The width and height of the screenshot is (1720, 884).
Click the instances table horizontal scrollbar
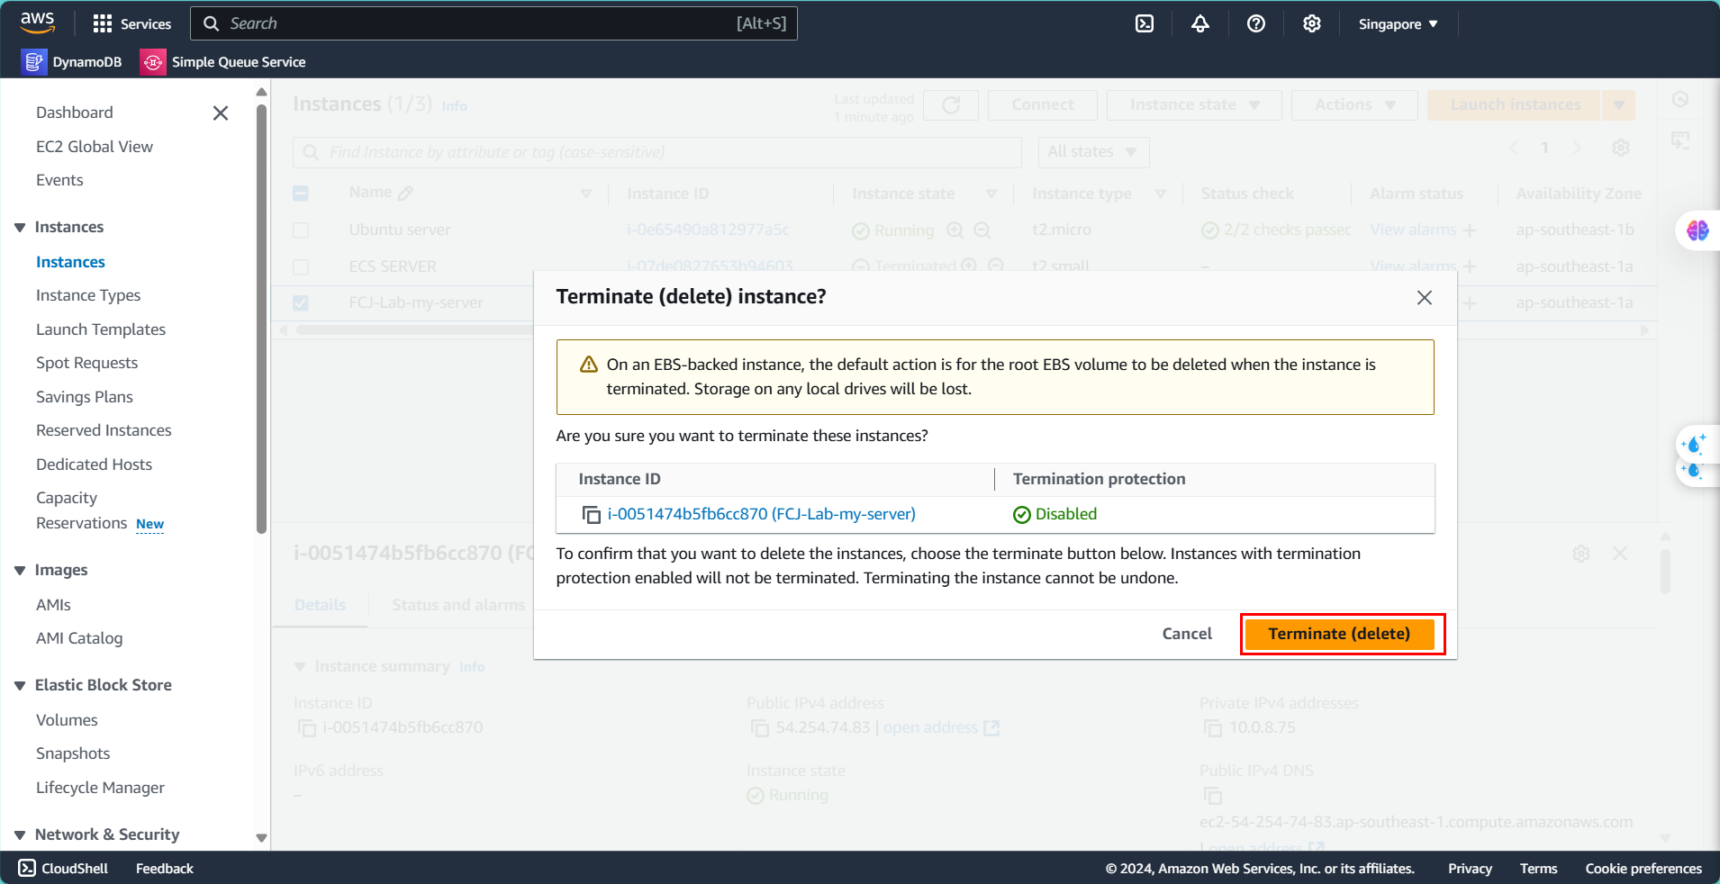(x=414, y=330)
